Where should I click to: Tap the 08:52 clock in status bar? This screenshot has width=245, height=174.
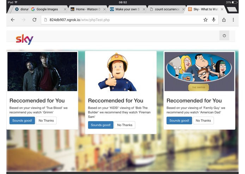tap(123, 2)
